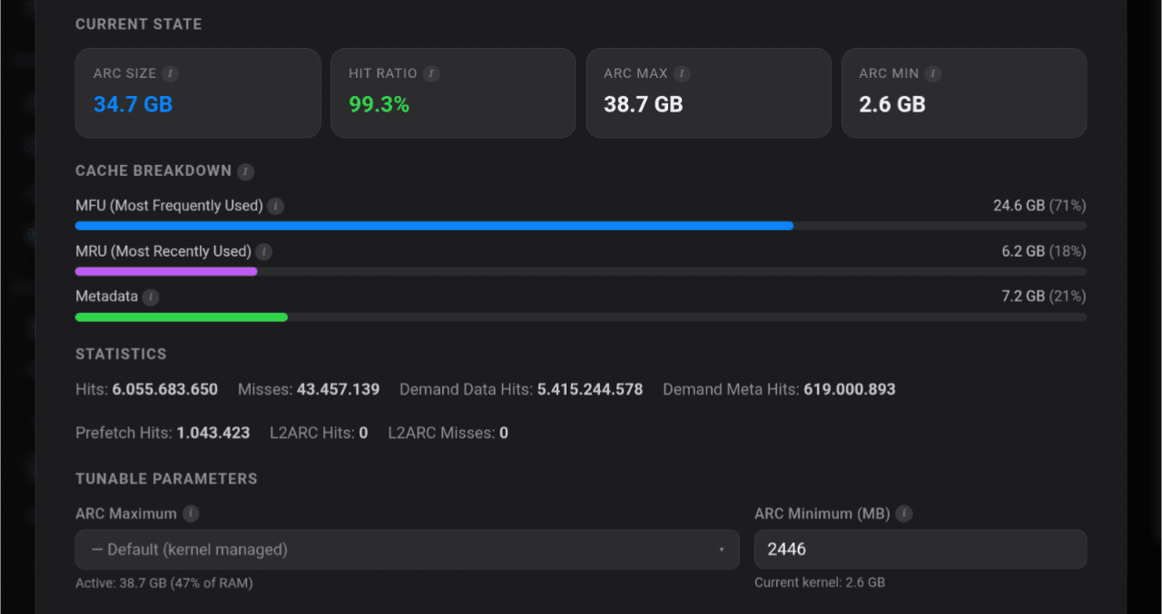Click info icon beside ARC Maximum label

[190, 514]
